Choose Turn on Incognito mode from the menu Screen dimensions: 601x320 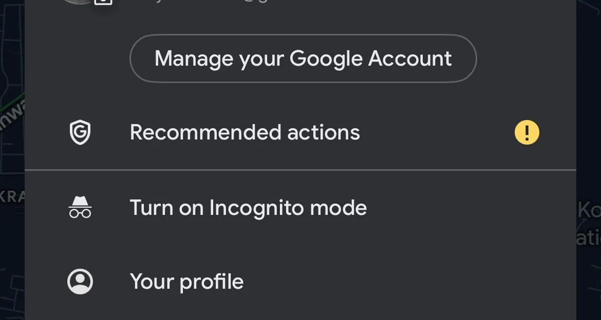248,207
